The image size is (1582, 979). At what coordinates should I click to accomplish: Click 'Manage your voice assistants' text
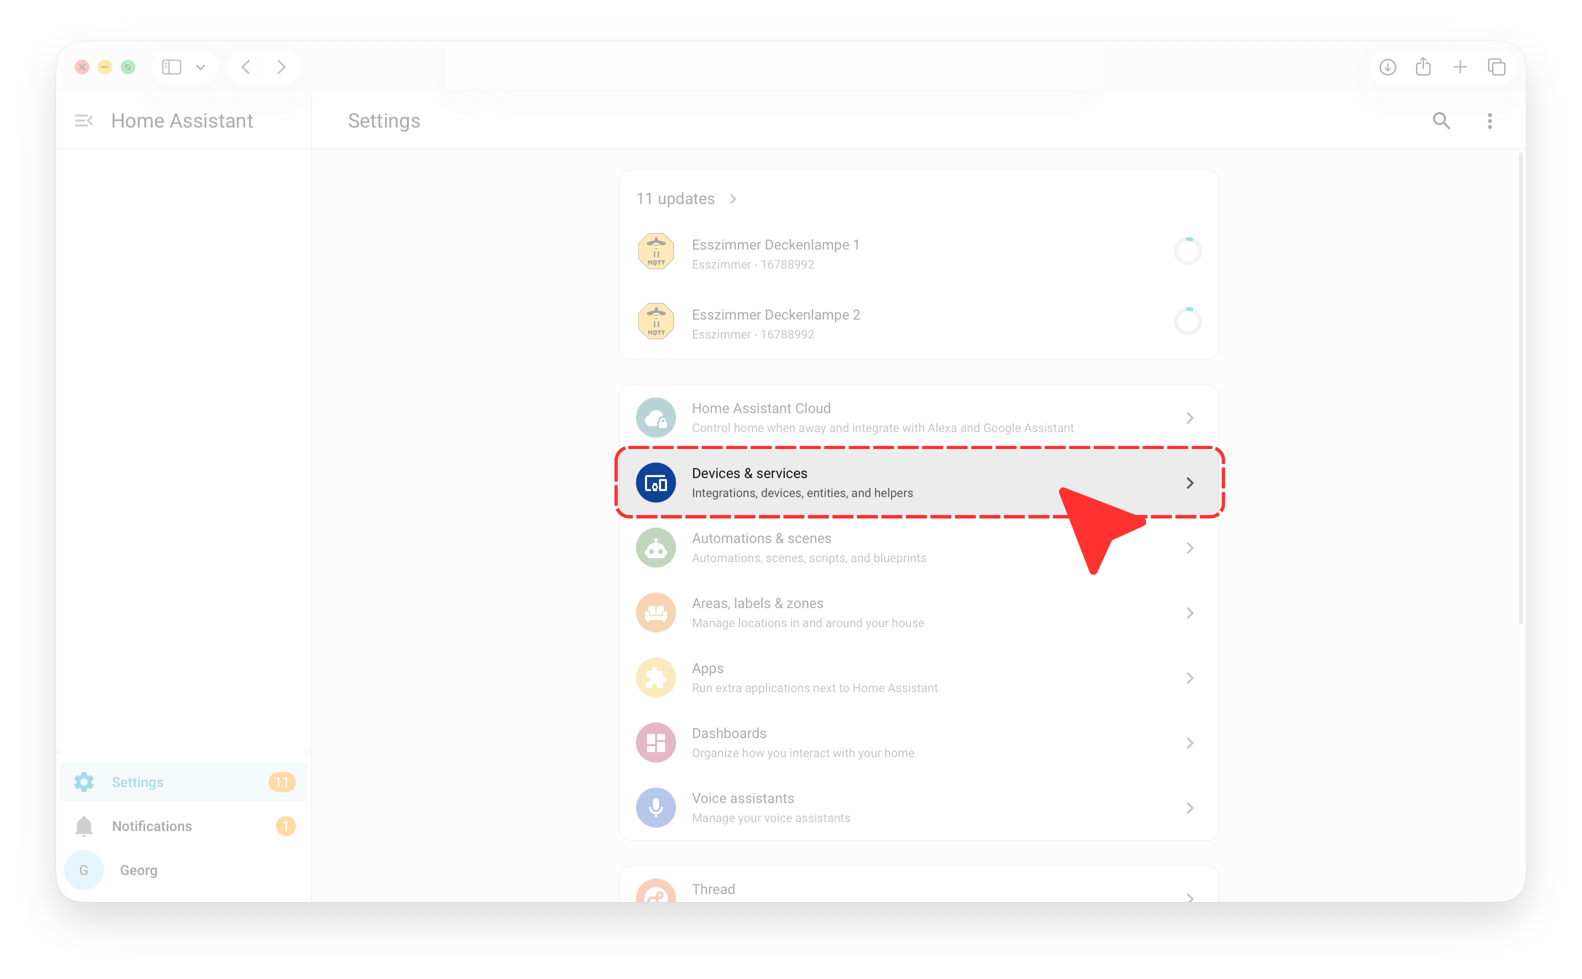(x=770, y=818)
